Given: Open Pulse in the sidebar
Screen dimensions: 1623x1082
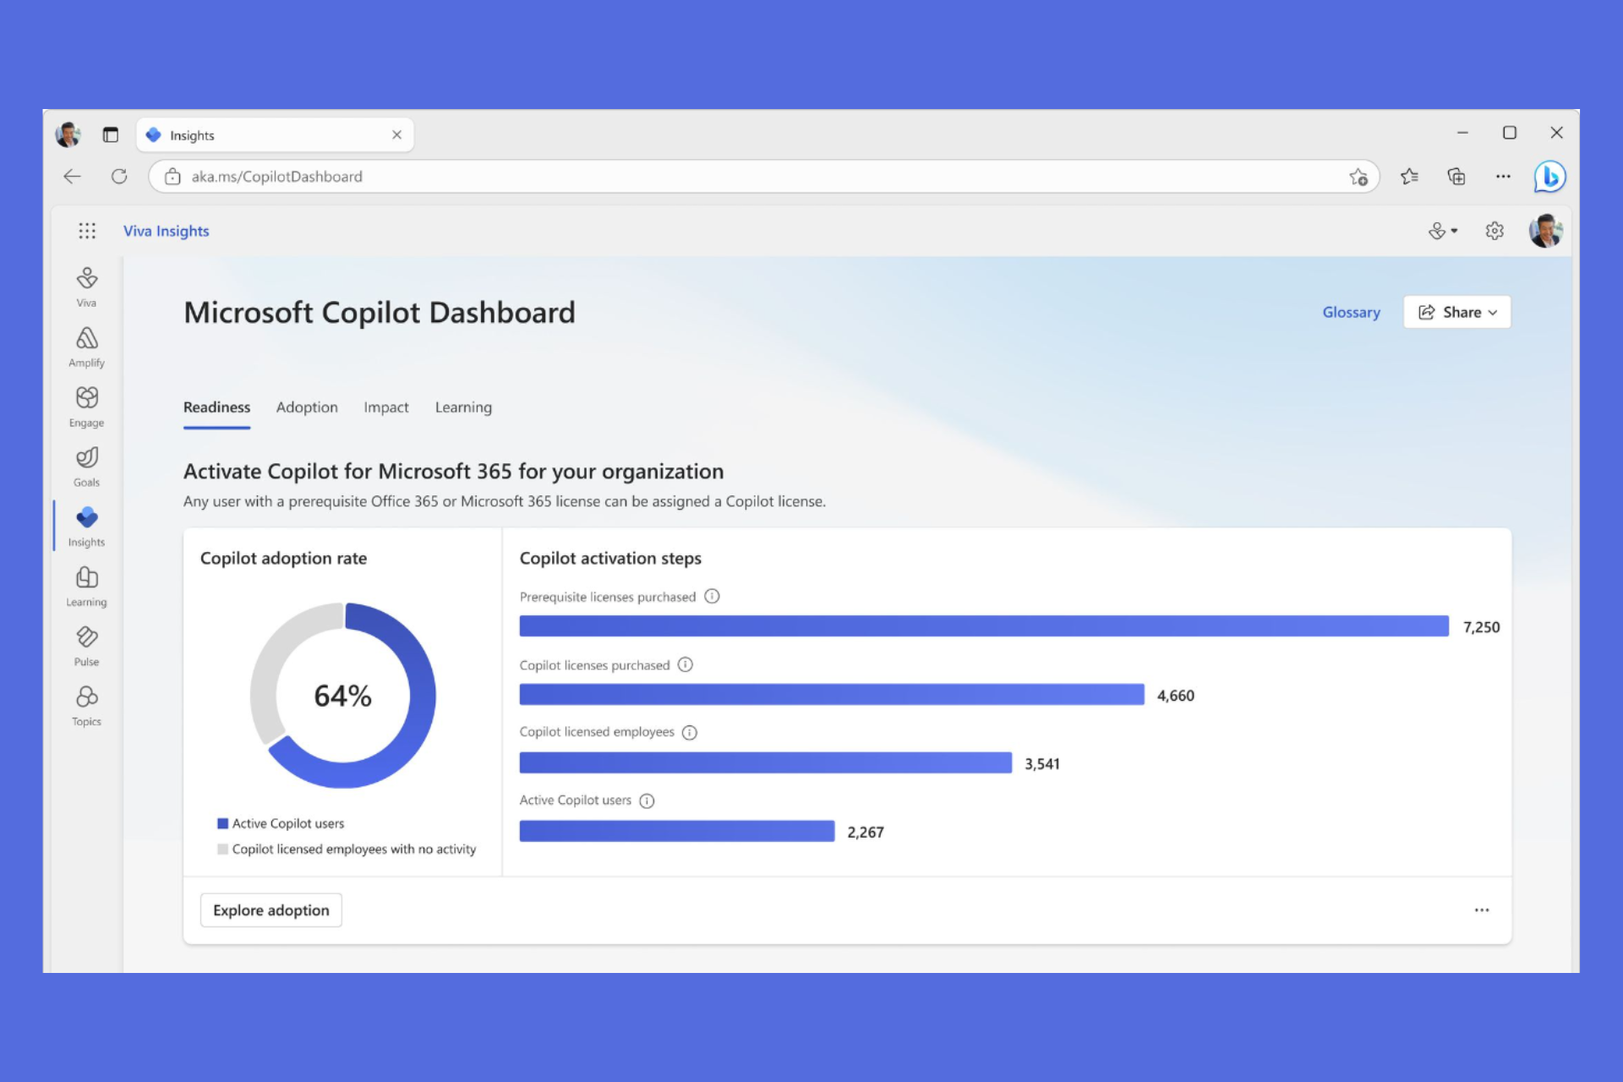Looking at the screenshot, I should (x=86, y=647).
